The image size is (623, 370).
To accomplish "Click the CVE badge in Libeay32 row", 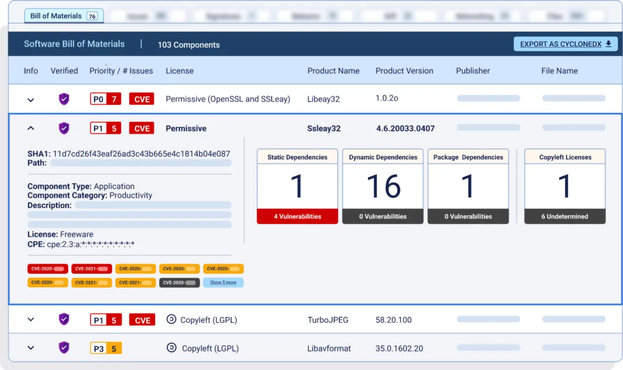I will (142, 99).
